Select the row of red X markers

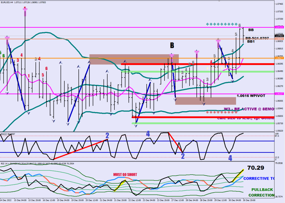click(x=222, y=112)
